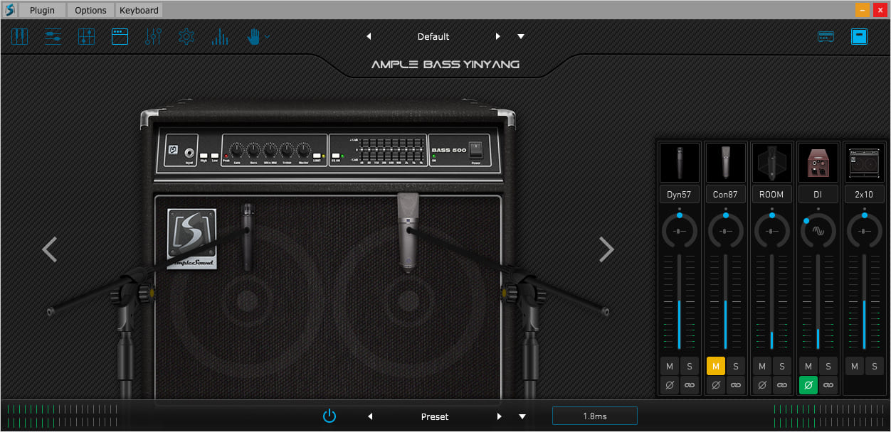
Task: Open the bar chart panel icon
Action: click(x=220, y=36)
